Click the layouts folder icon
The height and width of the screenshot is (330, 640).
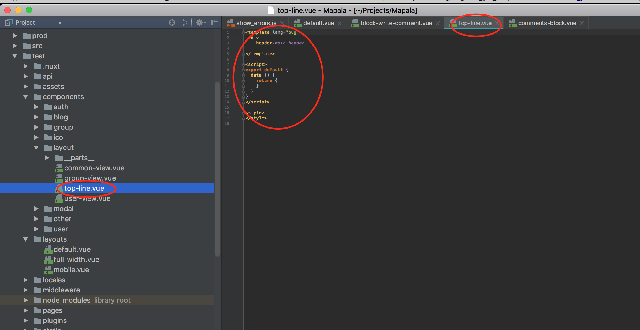pos(38,239)
